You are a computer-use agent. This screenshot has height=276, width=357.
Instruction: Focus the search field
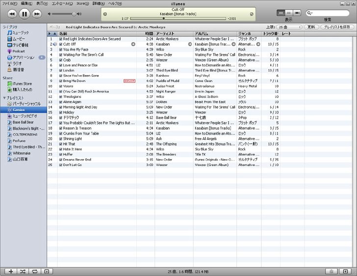328,13
